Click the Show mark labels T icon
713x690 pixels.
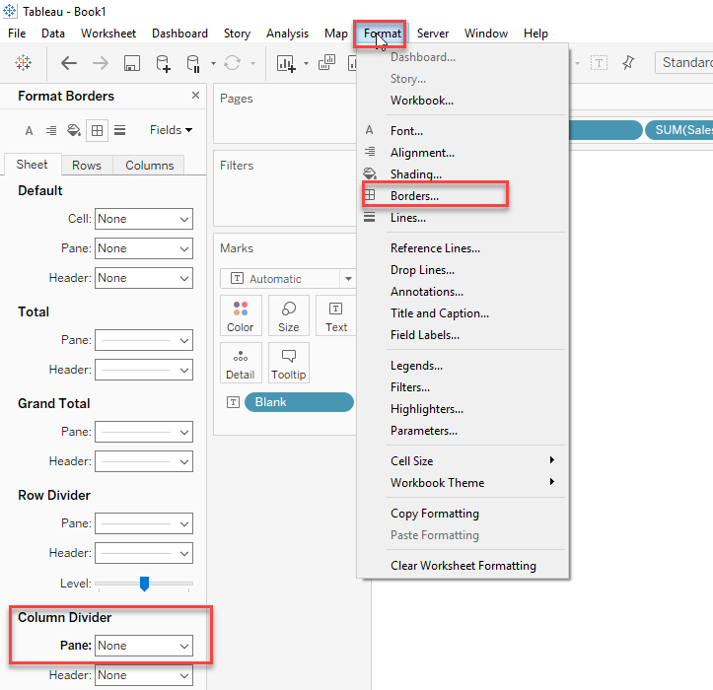[599, 63]
